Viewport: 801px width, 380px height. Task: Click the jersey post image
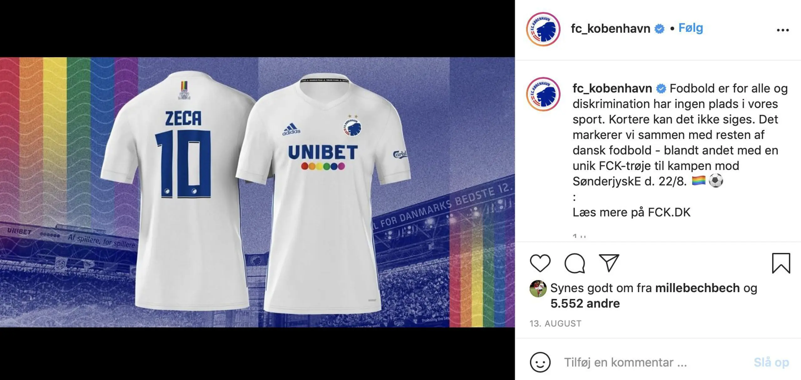pyautogui.click(x=257, y=192)
